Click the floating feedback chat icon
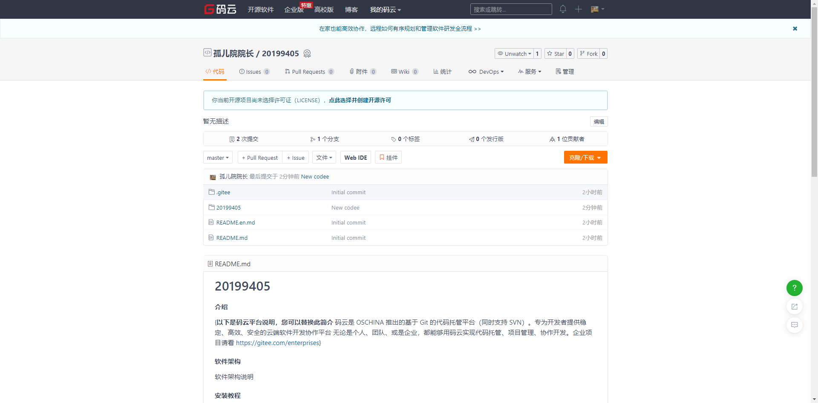818x403 pixels. 795,325
